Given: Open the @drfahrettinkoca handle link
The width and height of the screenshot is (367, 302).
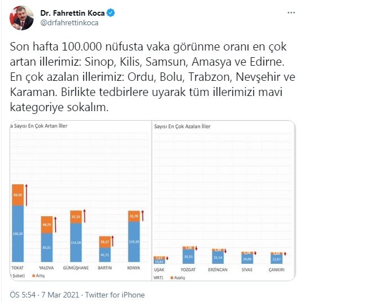Looking at the screenshot, I should [69, 23].
